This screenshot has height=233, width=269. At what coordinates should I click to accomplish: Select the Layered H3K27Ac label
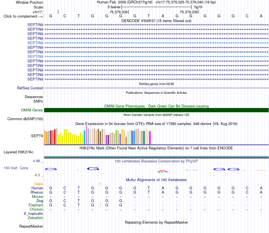18,152
